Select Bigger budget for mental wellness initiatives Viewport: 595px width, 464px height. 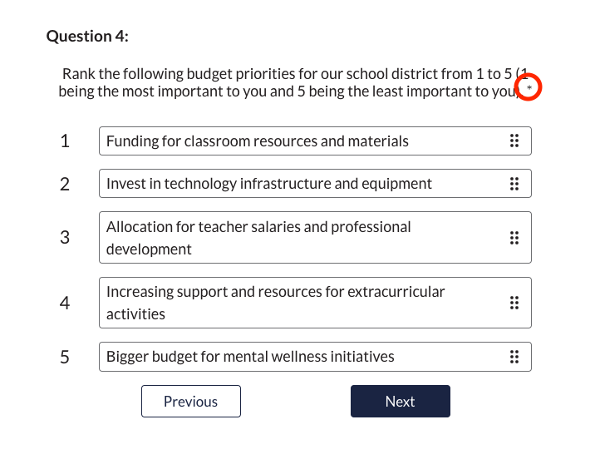(315, 357)
